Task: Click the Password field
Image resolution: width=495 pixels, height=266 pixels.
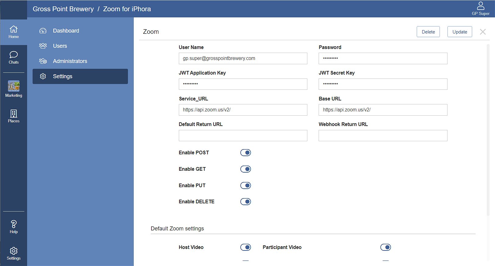Action: click(x=383, y=58)
